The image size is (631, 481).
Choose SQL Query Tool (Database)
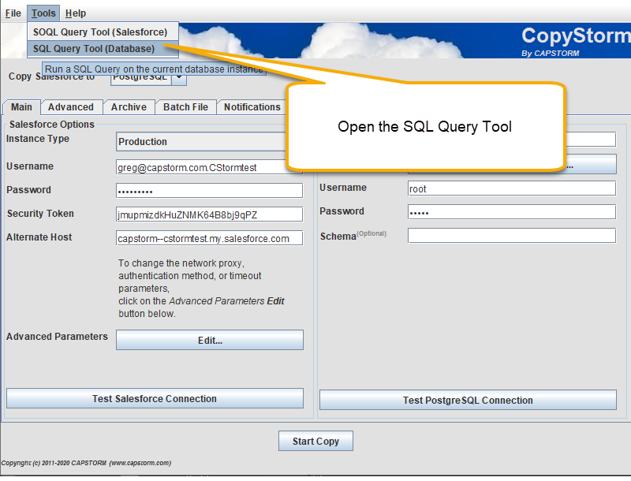(103, 49)
